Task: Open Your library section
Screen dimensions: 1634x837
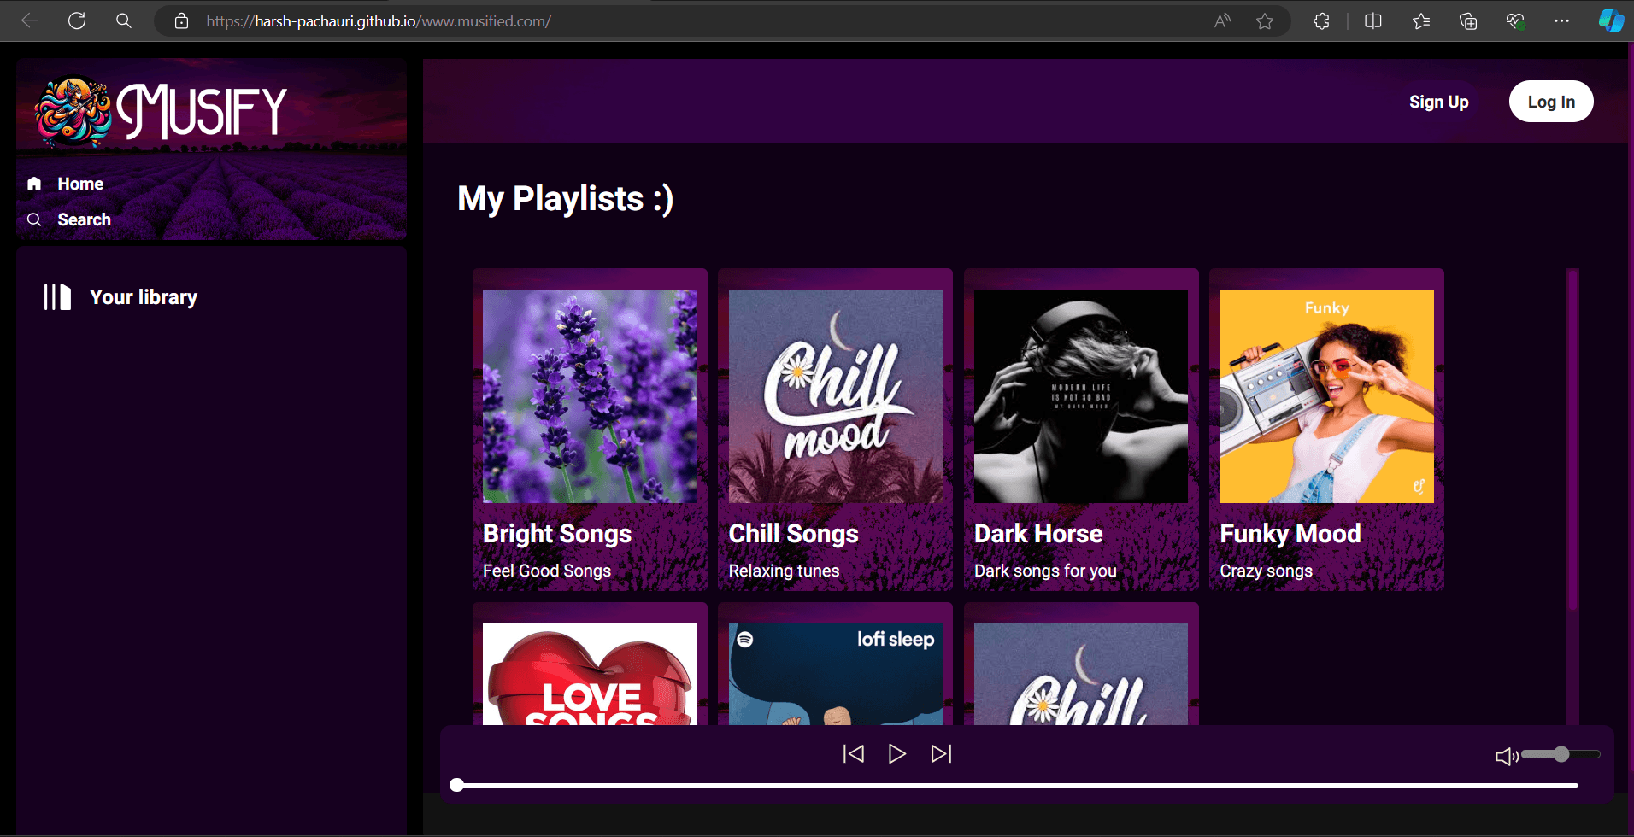Action: [144, 297]
